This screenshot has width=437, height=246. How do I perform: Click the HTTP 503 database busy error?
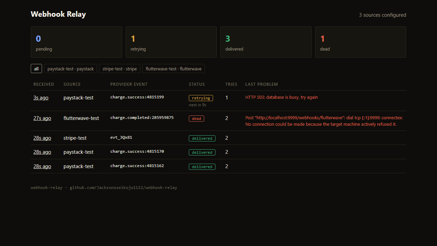point(282,97)
